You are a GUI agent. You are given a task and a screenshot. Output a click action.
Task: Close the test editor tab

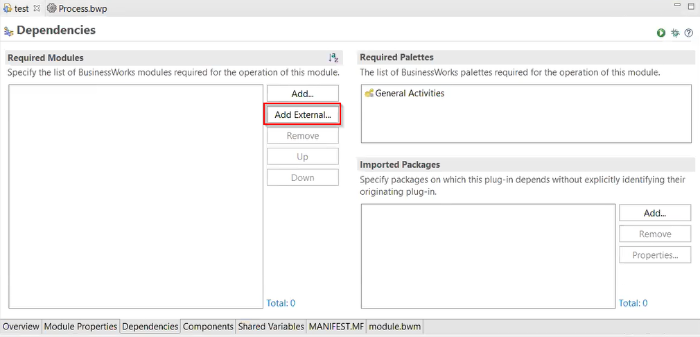click(37, 9)
